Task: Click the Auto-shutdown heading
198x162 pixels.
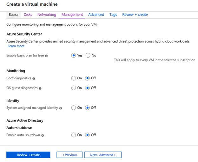Action: click(19, 128)
